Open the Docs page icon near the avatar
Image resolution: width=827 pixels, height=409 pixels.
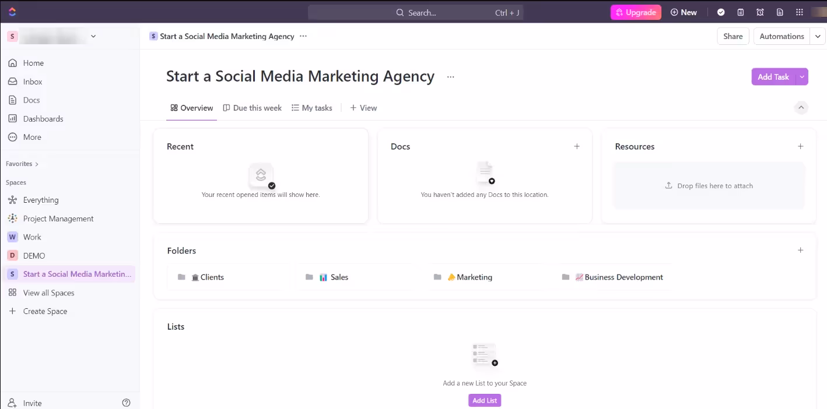(780, 12)
